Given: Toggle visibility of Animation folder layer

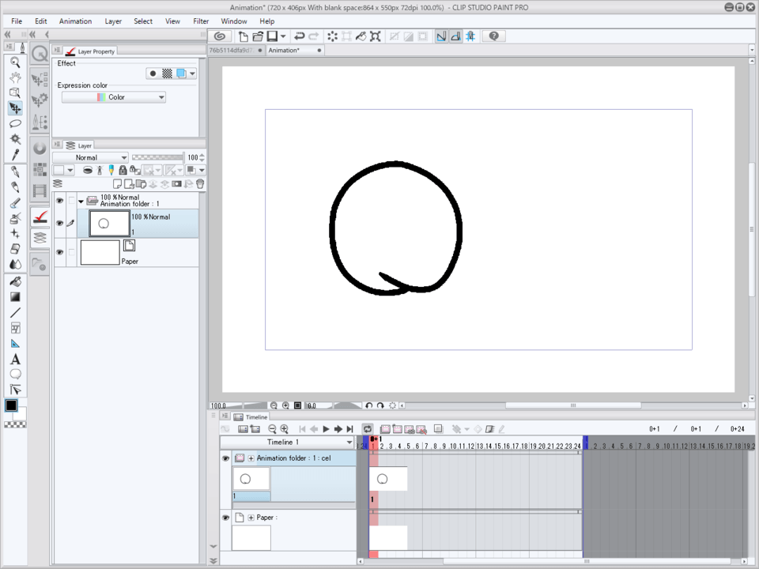Looking at the screenshot, I should click(x=59, y=201).
